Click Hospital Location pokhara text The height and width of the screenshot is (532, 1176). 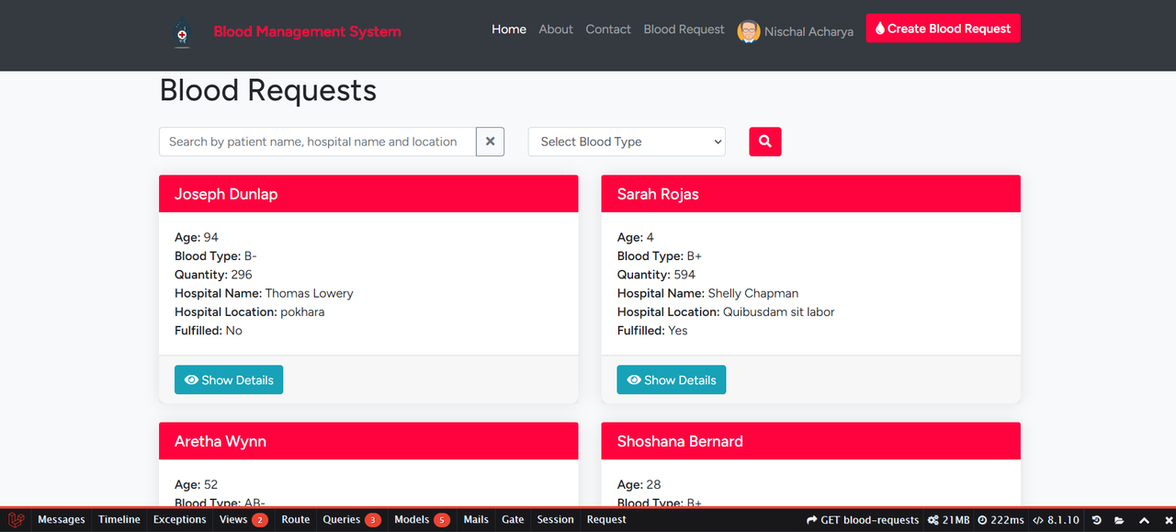(250, 311)
